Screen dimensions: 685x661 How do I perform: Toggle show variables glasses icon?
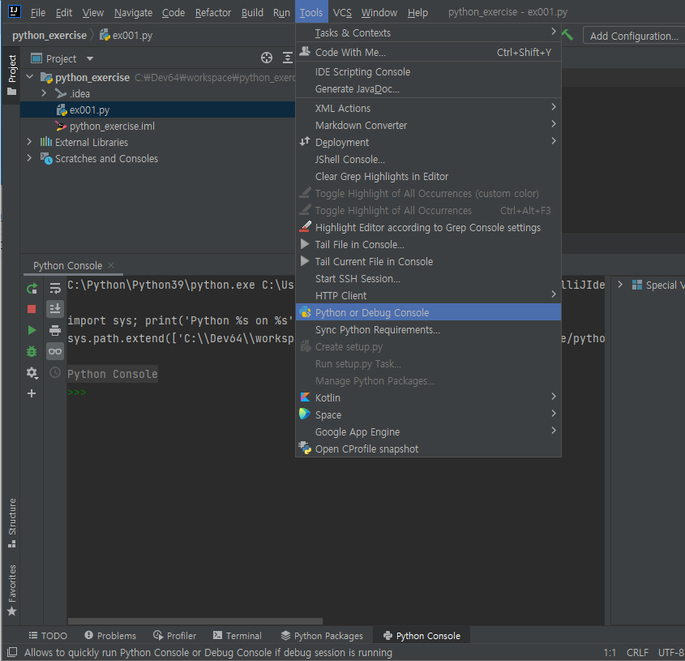(55, 351)
